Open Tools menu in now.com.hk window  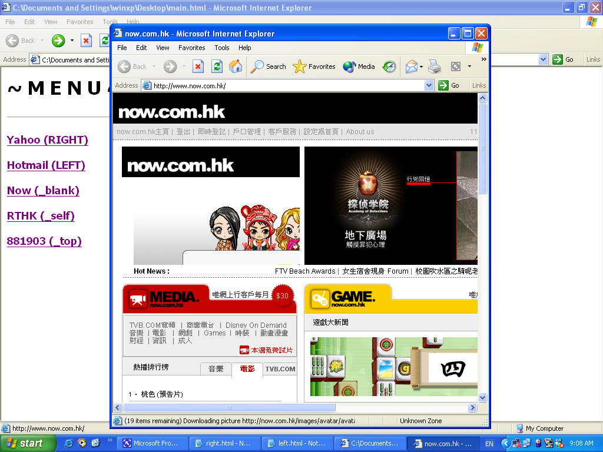click(x=222, y=48)
